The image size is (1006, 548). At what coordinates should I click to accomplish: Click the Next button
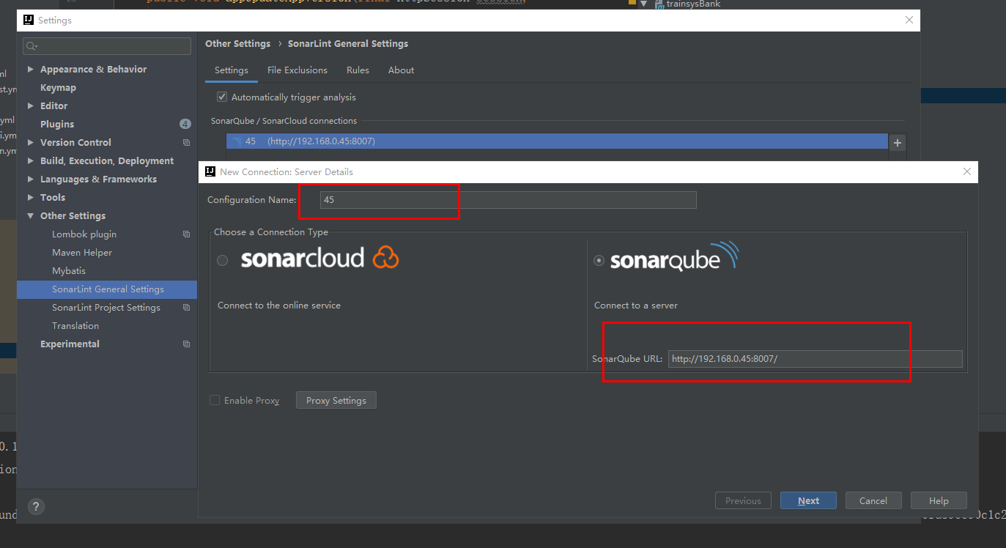809,501
